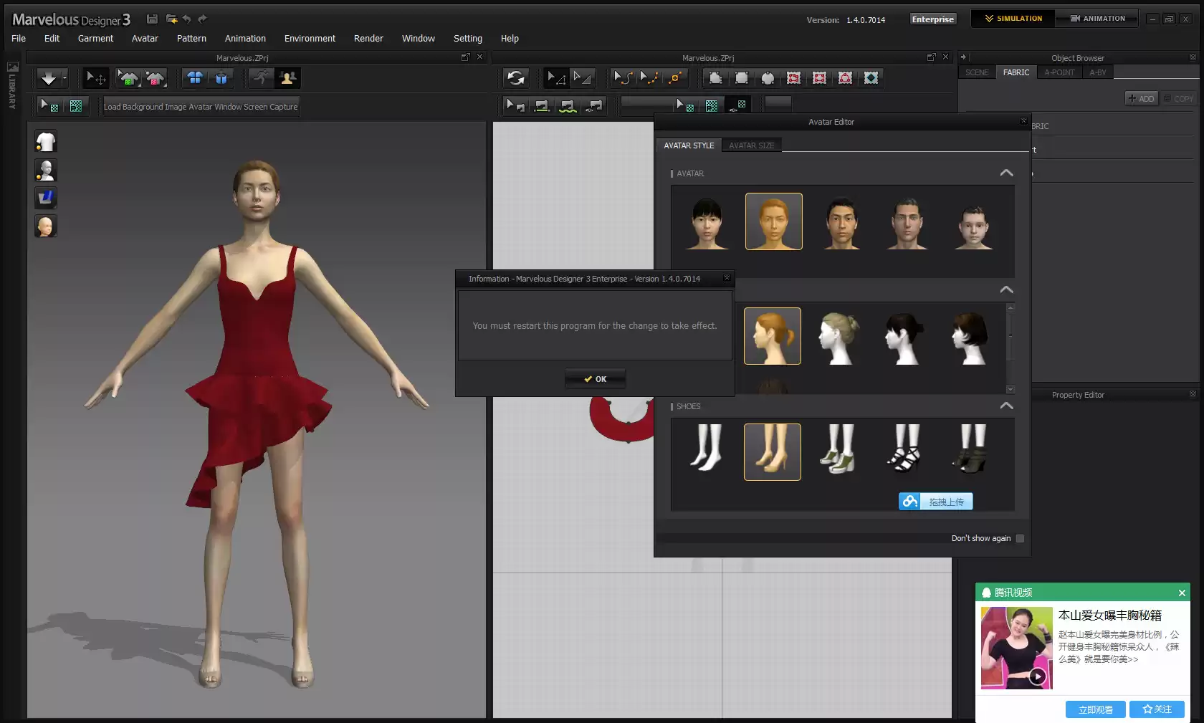
Task: Click the blue cloud upload button
Action: (x=935, y=502)
